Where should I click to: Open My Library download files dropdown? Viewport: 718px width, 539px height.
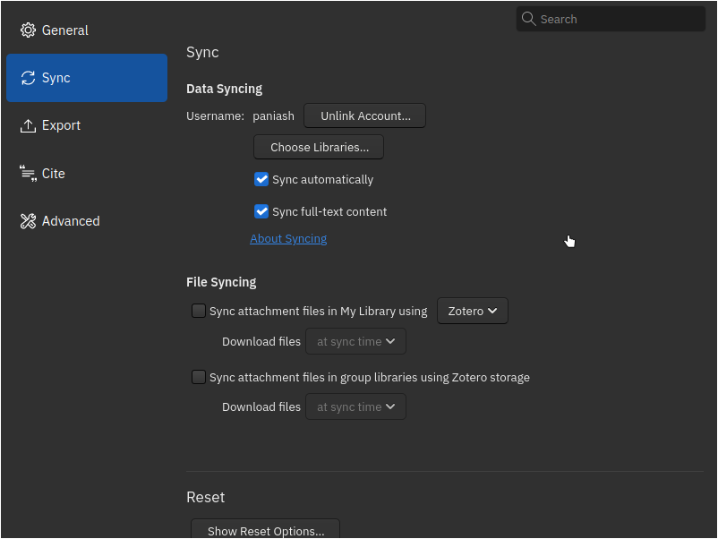[355, 341]
